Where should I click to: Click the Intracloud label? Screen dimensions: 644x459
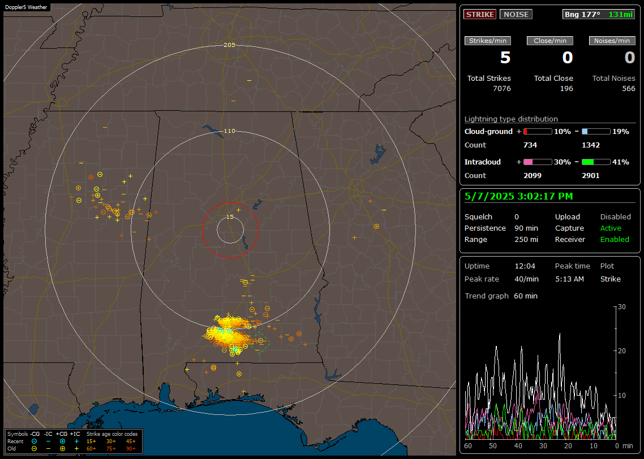click(483, 162)
